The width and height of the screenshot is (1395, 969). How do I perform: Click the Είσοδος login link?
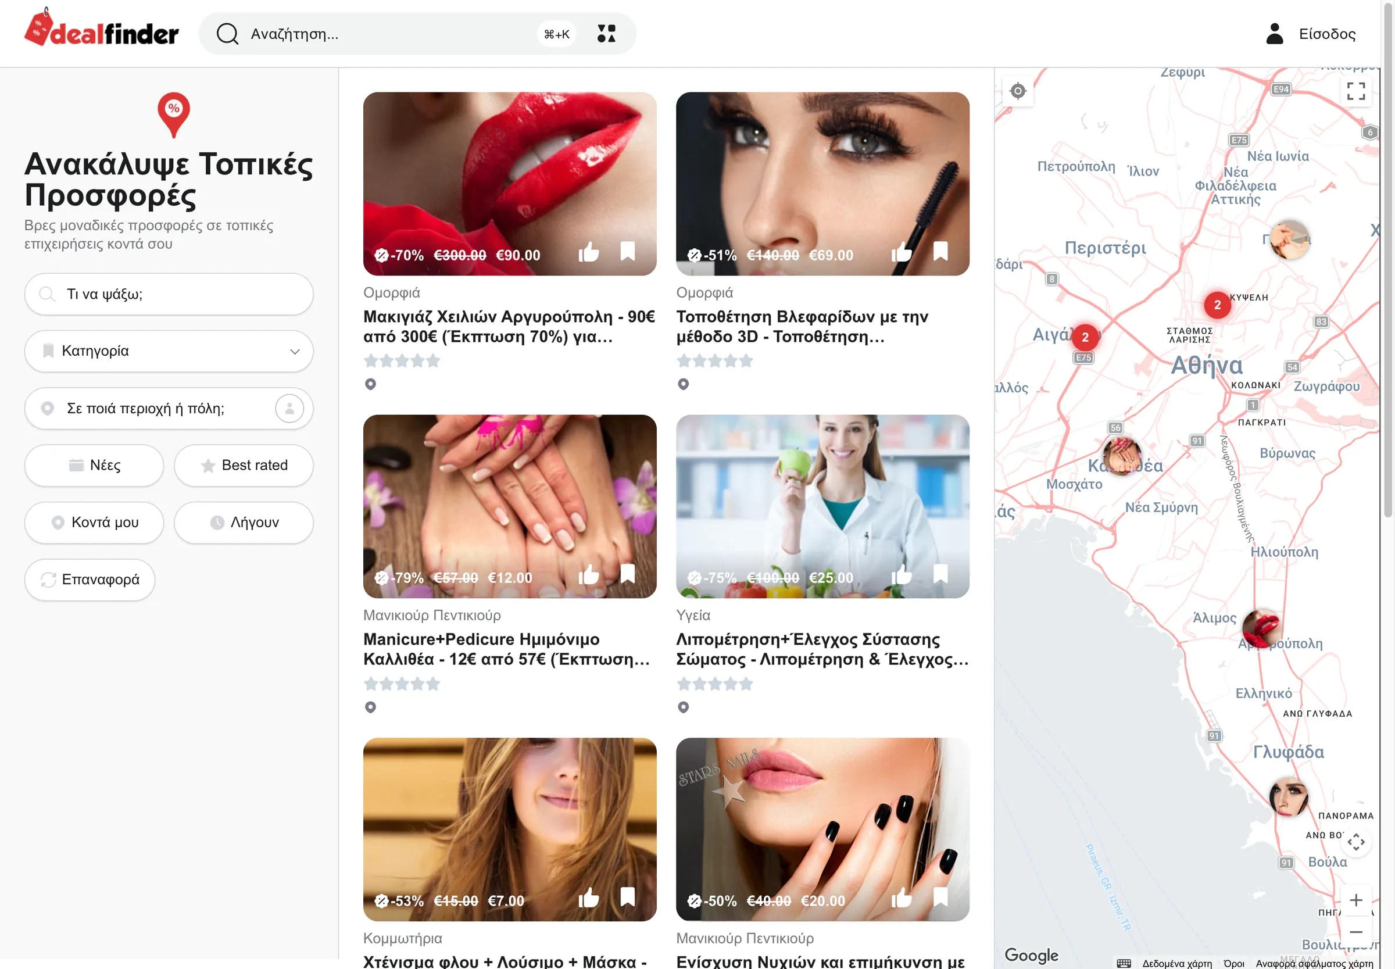(x=1311, y=33)
